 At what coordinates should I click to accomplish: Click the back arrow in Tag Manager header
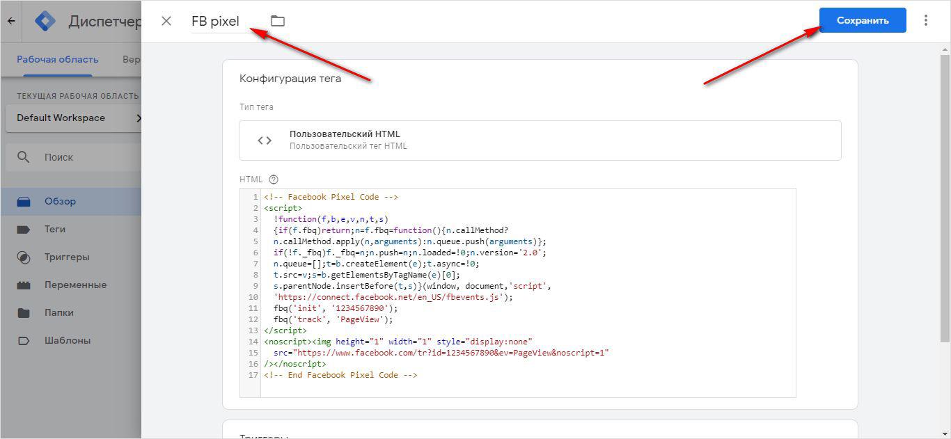point(11,21)
